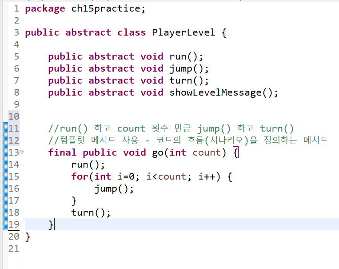Image resolution: width=339 pixels, height=269 pixels.
Task: Click the jump(); call inside the loop
Action: (114, 189)
